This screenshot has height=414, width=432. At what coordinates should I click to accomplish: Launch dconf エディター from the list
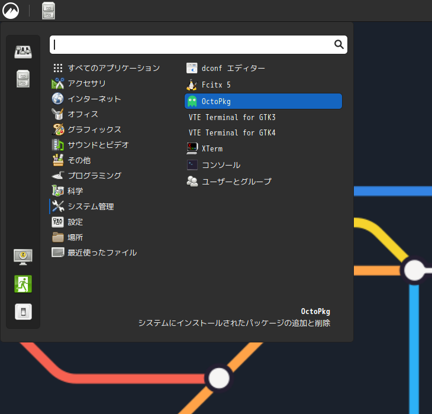(263, 68)
